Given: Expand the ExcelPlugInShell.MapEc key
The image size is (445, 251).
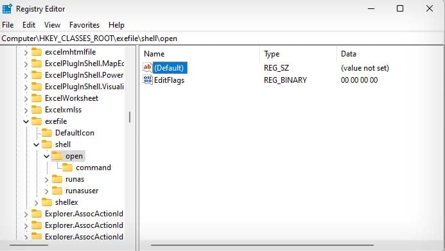Looking at the screenshot, I should 26,64.
